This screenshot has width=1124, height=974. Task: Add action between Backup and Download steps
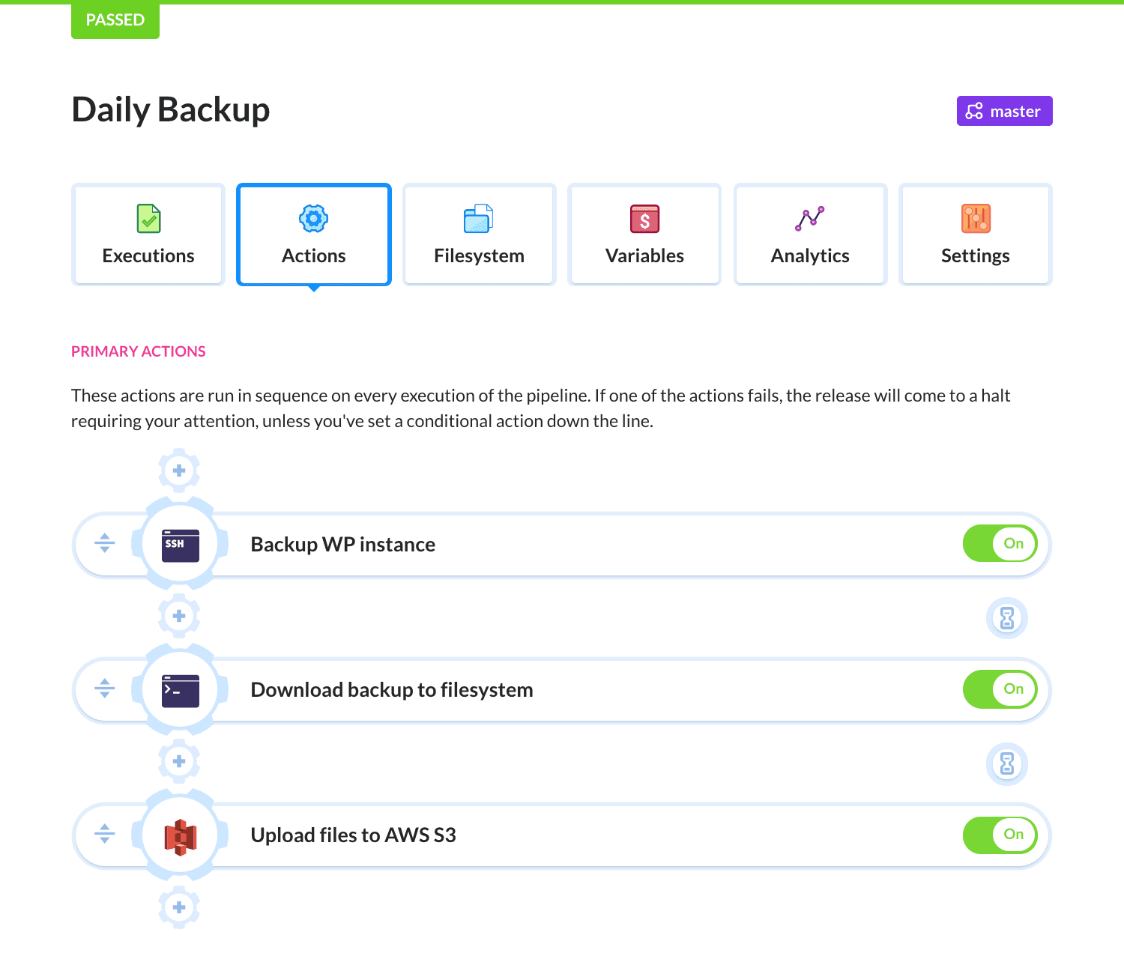click(179, 616)
